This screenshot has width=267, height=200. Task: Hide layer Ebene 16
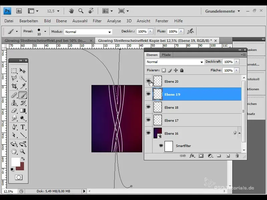coord(149,133)
